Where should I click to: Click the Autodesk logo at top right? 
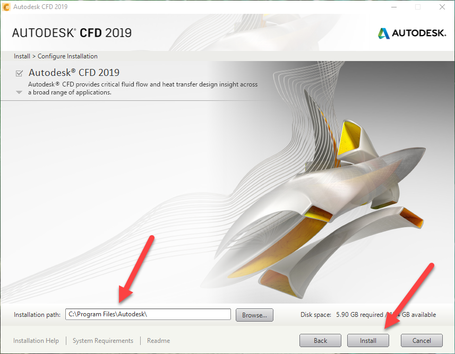pos(412,33)
